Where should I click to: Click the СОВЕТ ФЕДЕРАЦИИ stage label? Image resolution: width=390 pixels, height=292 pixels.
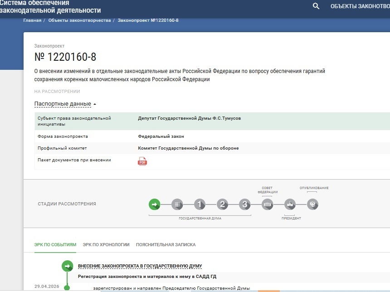[268, 190]
